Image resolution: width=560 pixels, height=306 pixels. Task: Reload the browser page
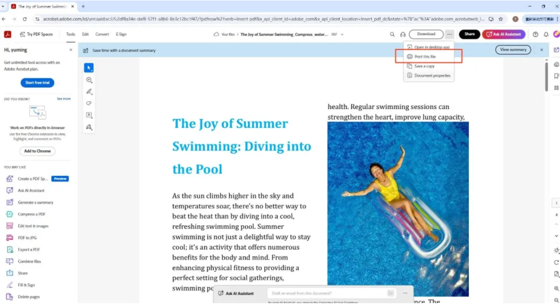point(24,19)
